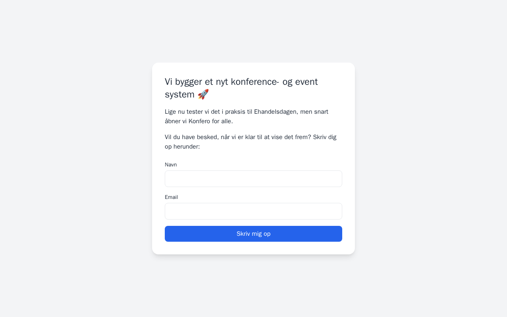Screen dimensions: 507x317
Task: Click the rocket emoji in the heading
Action: pyautogui.click(x=203, y=94)
